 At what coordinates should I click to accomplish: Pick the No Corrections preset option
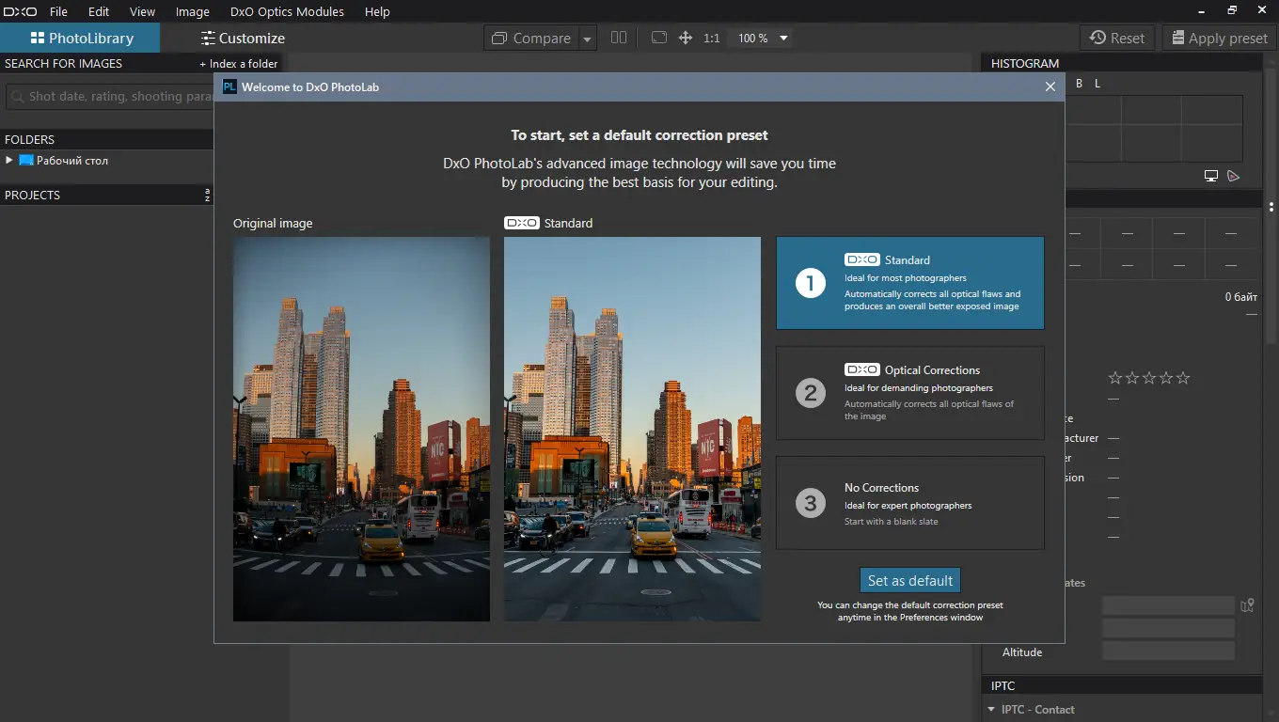pyautogui.click(x=909, y=503)
